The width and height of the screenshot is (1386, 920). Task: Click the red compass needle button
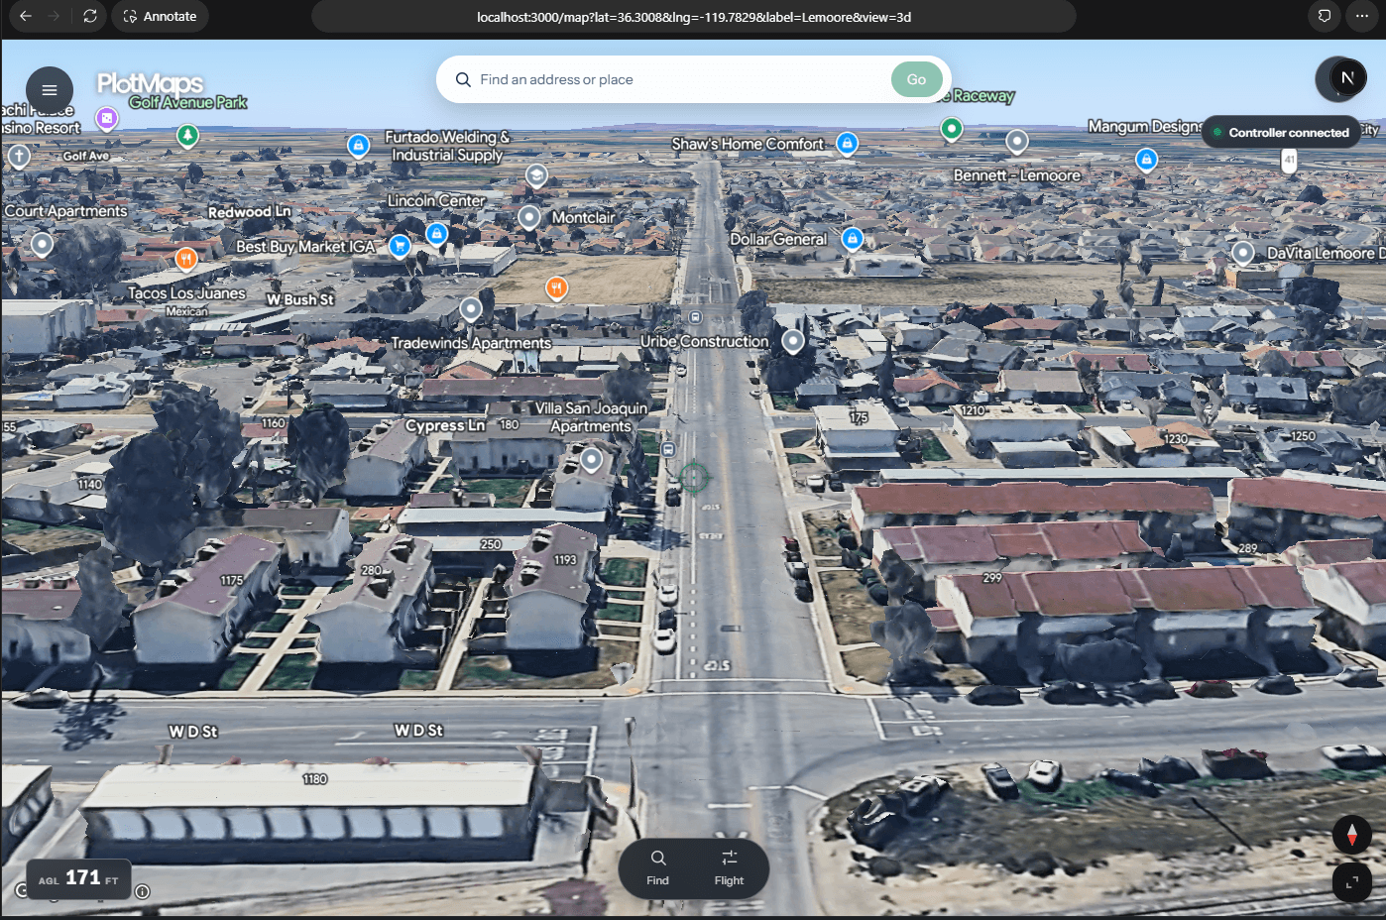[x=1351, y=835]
